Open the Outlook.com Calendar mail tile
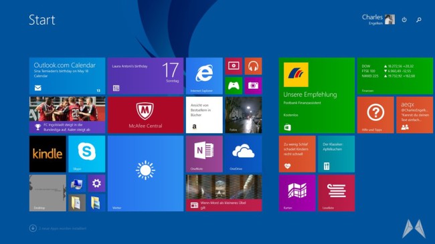 [x=67, y=76]
